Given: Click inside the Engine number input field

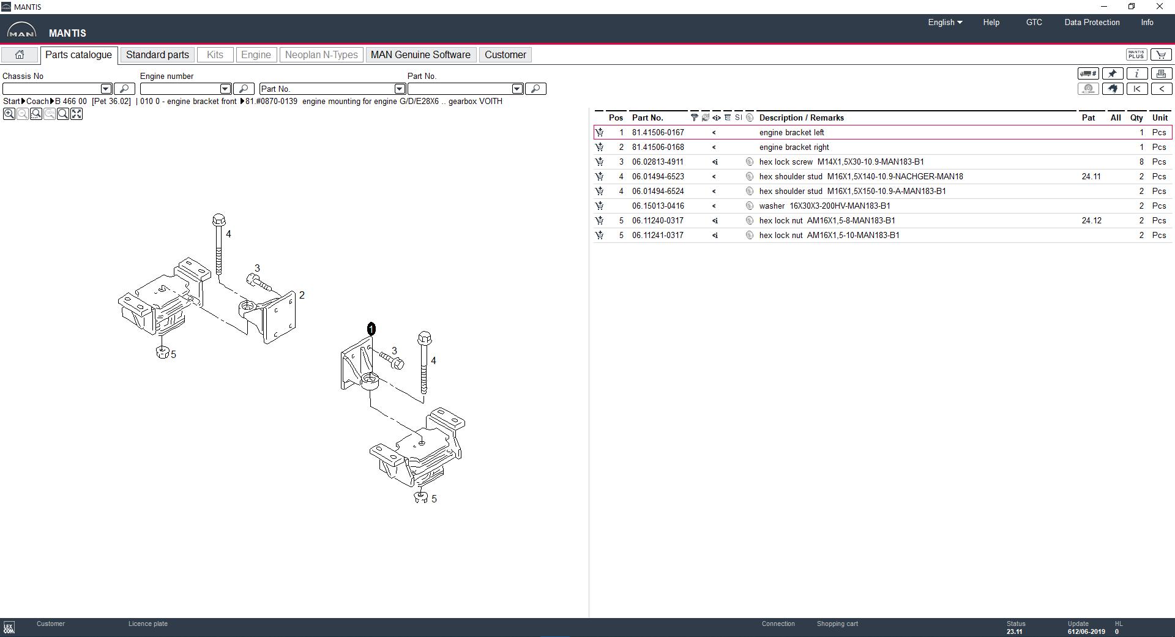Looking at the screenshot, I should 180,89.
